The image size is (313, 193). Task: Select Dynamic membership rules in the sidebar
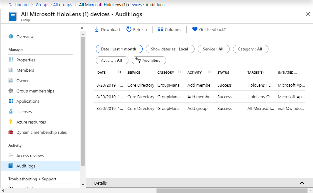tap(40, 133)
